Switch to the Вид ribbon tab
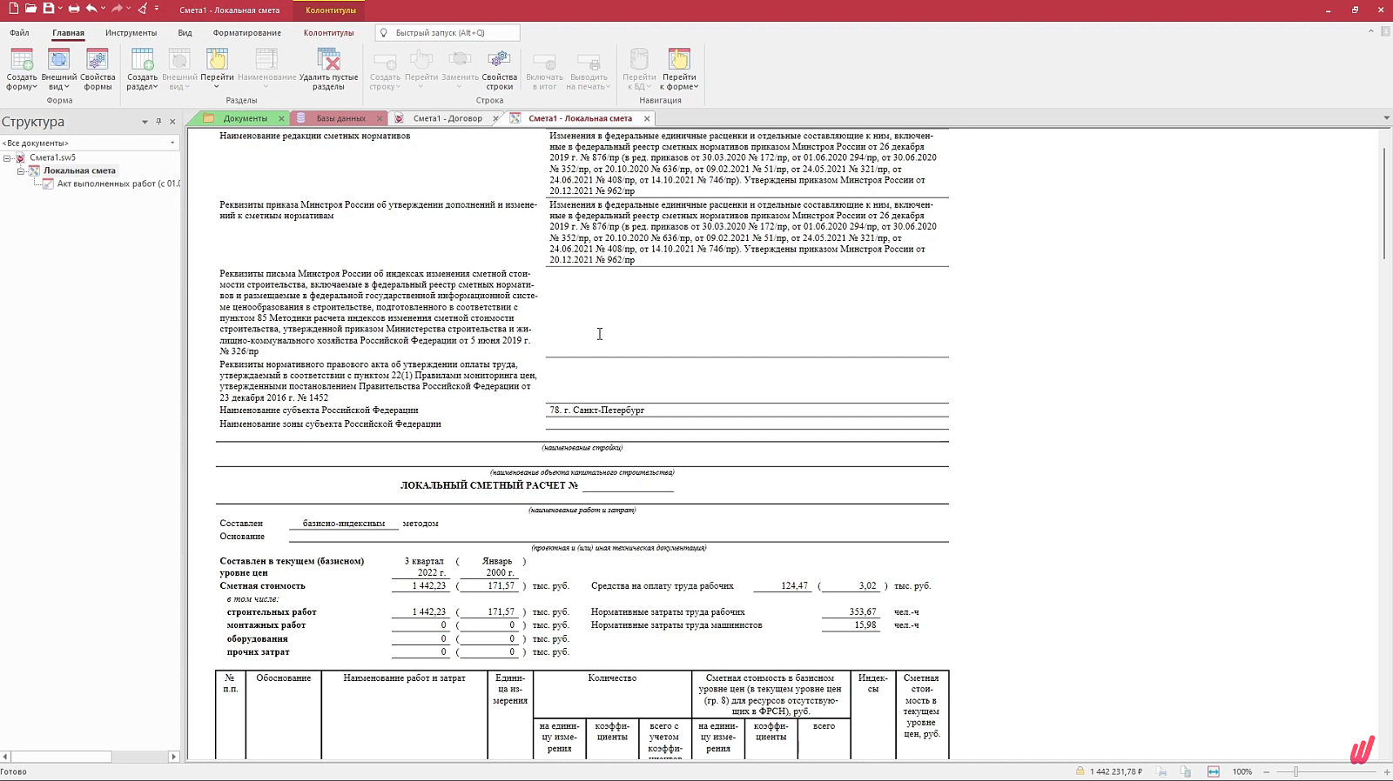This screenshot has height=781, width=1393. coord(185,33)
